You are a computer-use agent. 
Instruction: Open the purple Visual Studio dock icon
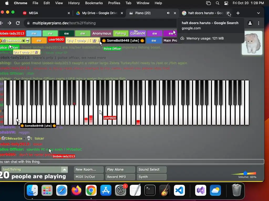pos(200,190)
